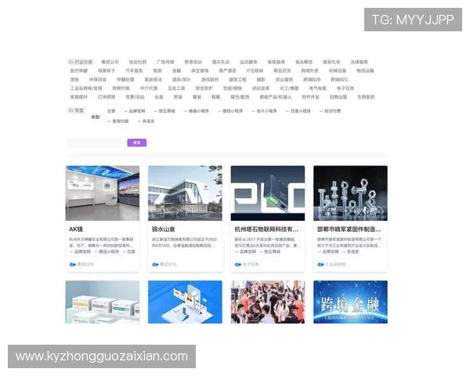The image size is (470, 376).
Task: Select 食品餐饮 category
Action: click(304, 62)
